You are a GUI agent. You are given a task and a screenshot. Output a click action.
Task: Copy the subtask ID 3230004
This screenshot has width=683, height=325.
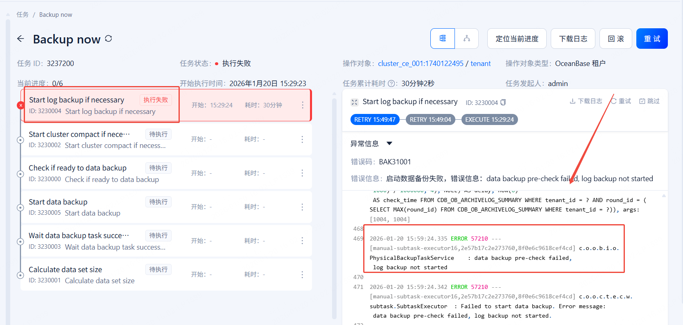coord(503,102)
